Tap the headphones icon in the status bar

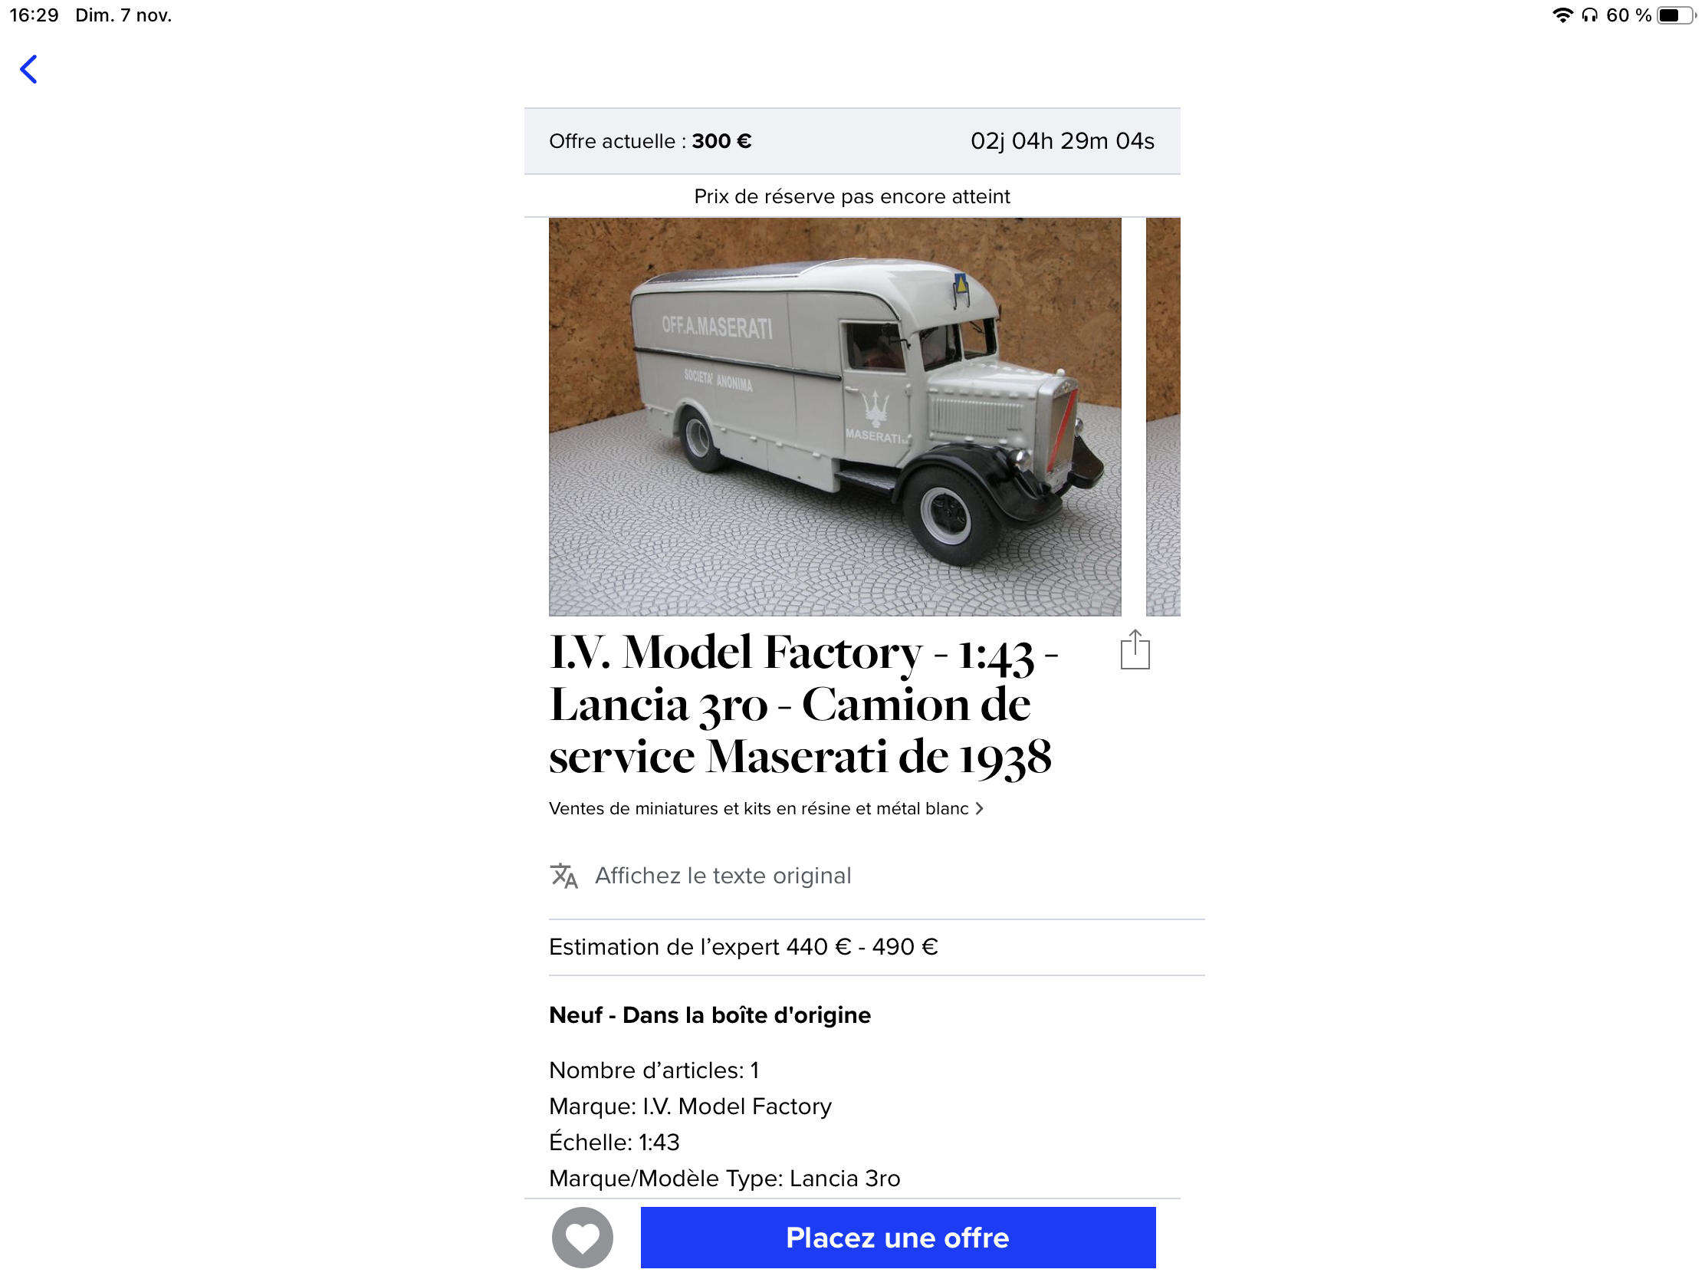coord(1589,15)
